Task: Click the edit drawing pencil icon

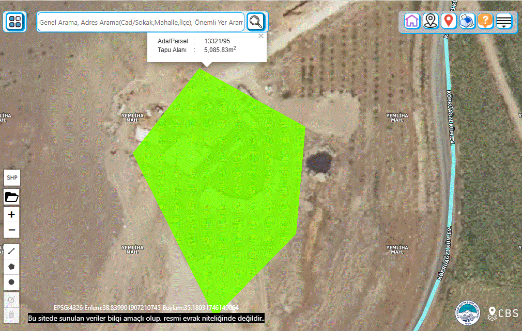Action: [11, 300]
